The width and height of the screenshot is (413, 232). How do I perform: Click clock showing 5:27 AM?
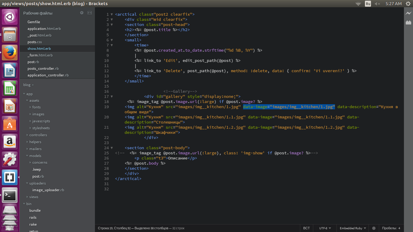point(394,4)
